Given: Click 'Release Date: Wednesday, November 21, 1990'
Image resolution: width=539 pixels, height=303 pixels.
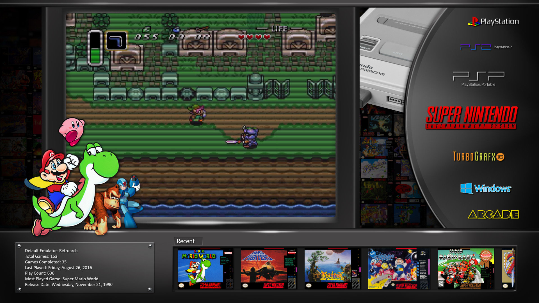Looking at the screenshot, I should point(69,284).
